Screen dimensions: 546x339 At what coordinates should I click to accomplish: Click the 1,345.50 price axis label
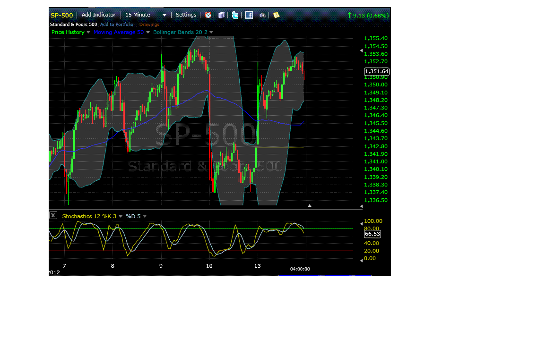tap(376, 123)
